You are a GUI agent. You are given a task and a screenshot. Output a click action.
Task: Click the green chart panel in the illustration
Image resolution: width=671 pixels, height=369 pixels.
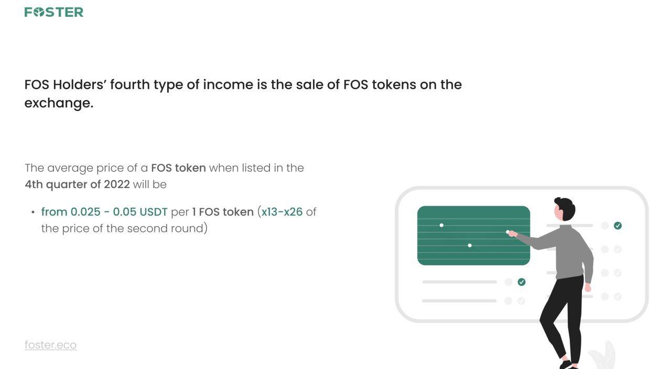(473, 236)
